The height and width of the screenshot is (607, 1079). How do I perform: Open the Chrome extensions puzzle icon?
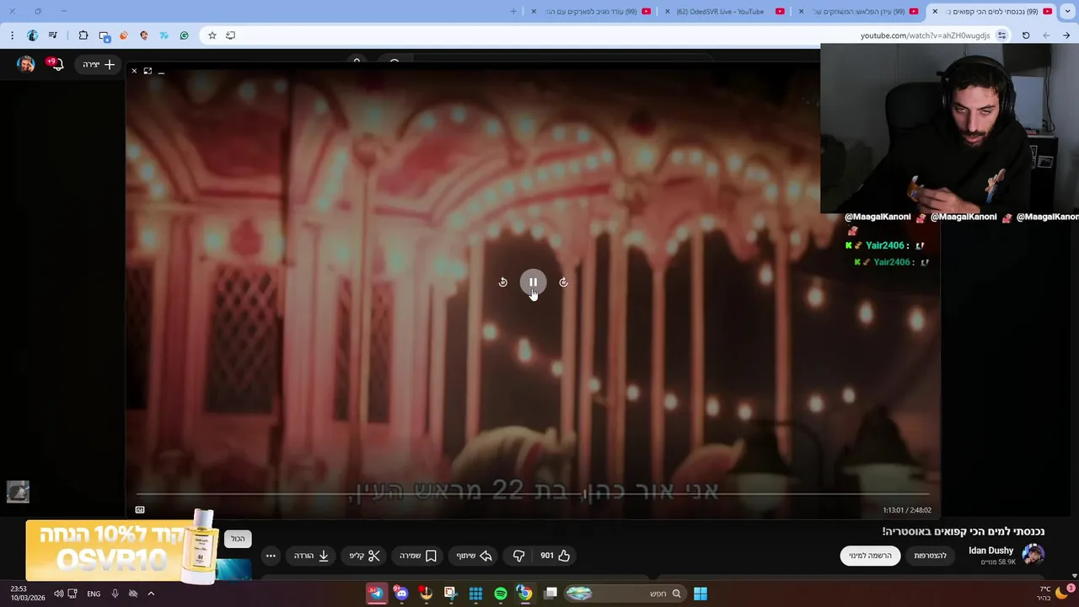(x=83, y=35)
